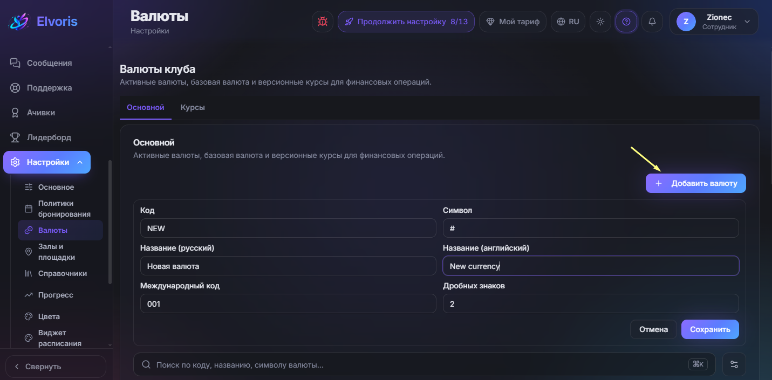Click the Добавить валюту button

pyautogui.click(x=696, y=183)
